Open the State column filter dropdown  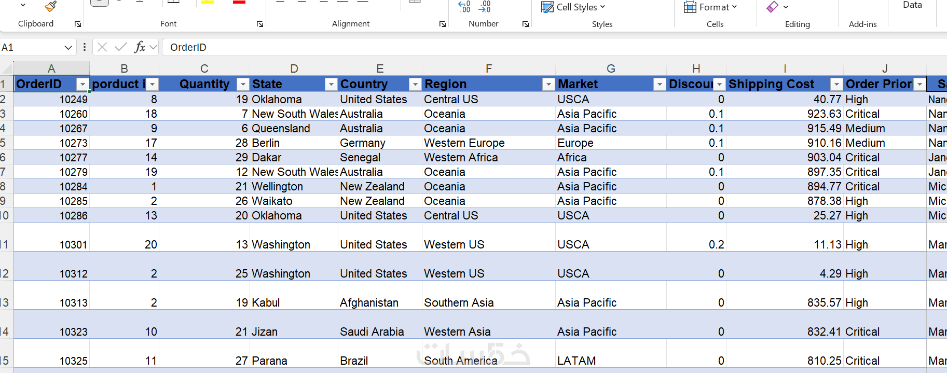click(331, 84)
